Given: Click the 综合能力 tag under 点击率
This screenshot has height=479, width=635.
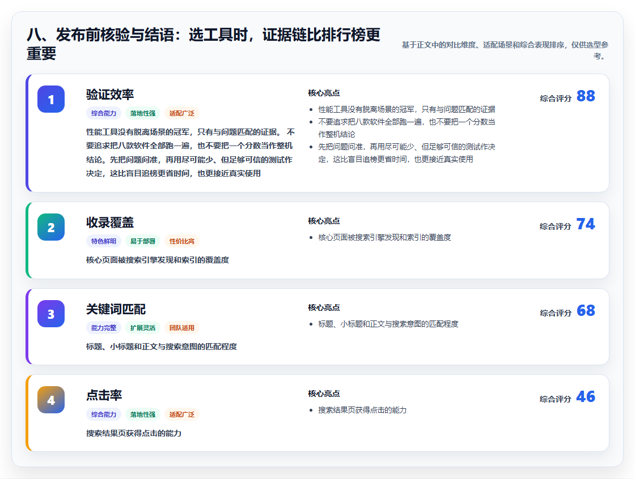Looking at the screenshot, I should (104, 414).
